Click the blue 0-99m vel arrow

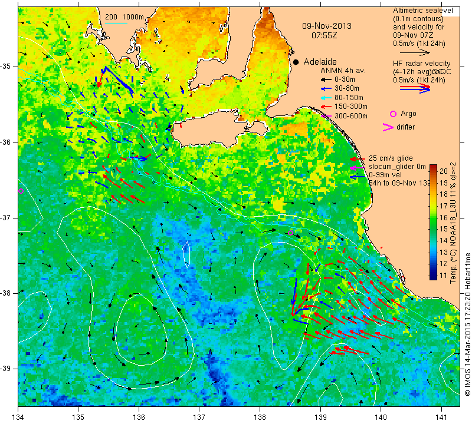click(x=358, y=177)
